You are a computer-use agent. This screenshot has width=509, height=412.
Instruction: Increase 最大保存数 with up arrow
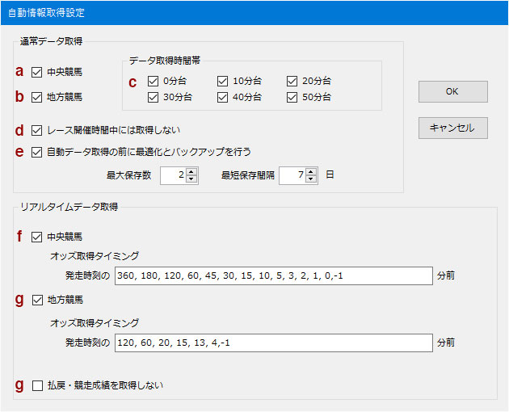tap(191, 172)
